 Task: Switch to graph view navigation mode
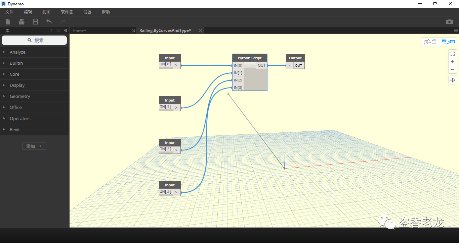point(448,42)
